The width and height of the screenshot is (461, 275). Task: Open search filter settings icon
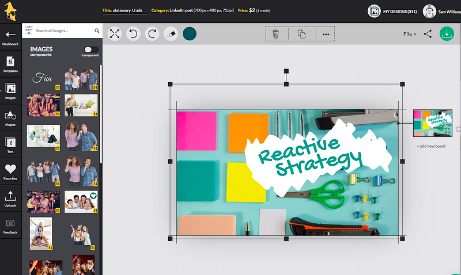pos(28,30)
